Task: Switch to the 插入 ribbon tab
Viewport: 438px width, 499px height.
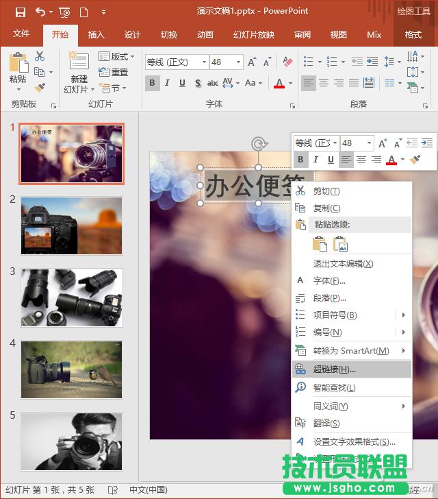Action: 96,34
